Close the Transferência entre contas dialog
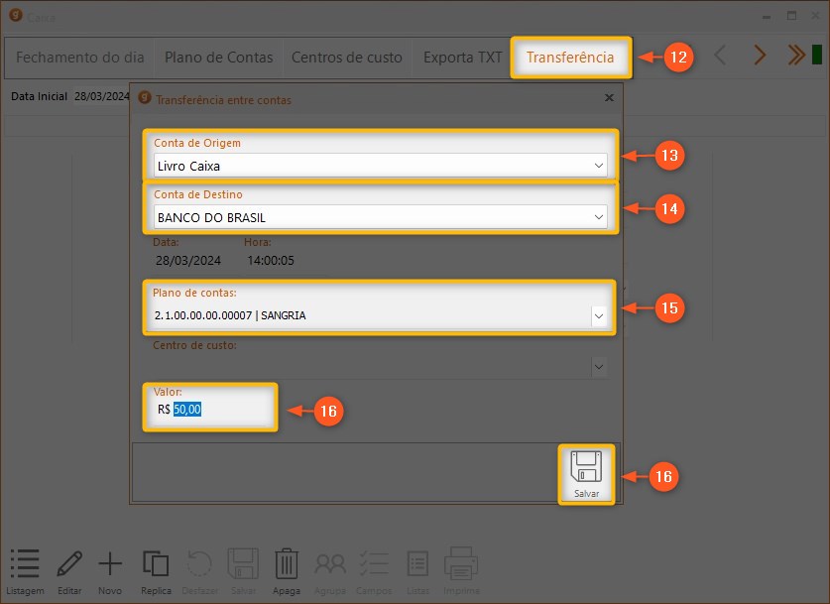 pos(609,98)
